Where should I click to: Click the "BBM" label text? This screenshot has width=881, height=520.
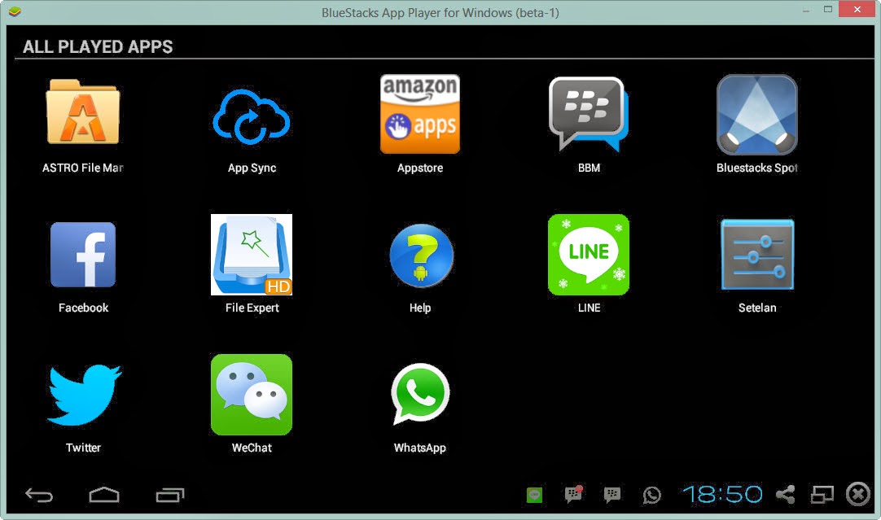coord(589,168)
